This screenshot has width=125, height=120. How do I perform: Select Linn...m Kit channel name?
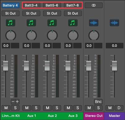(x=11, y=116)
